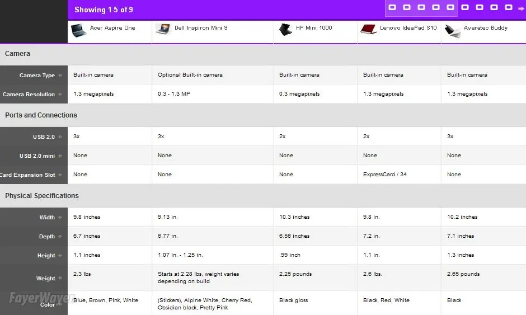Viewport: 526px width, 315px height.
Task: Click the arrow icon beside Card Expansion Slot
Action: (x=60, y=175)
